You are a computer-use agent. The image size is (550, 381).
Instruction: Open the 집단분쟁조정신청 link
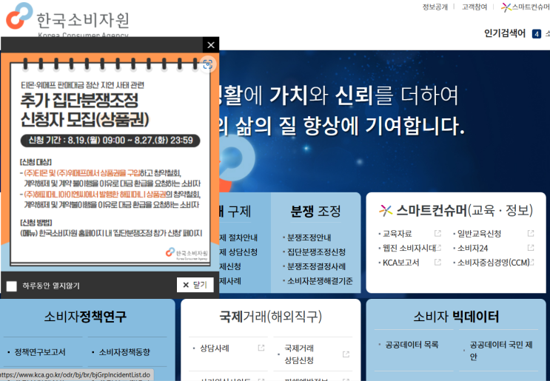click(316, 252)
